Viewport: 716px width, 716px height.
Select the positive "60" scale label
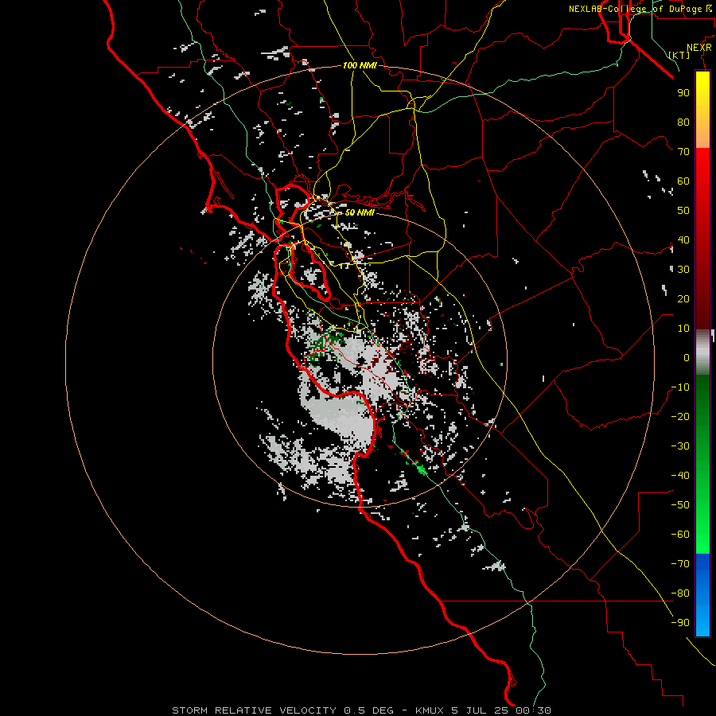pos(683,181)
